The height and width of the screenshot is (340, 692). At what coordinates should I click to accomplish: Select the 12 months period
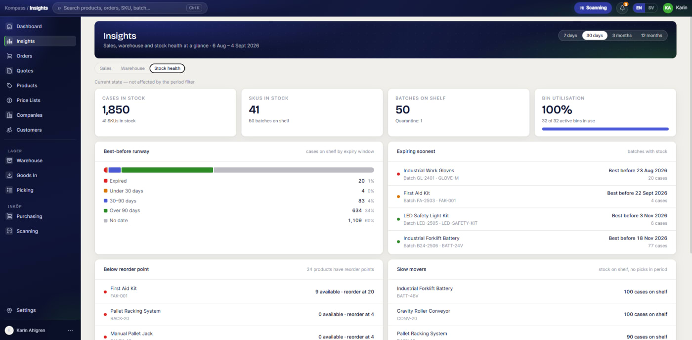point(651,36)
